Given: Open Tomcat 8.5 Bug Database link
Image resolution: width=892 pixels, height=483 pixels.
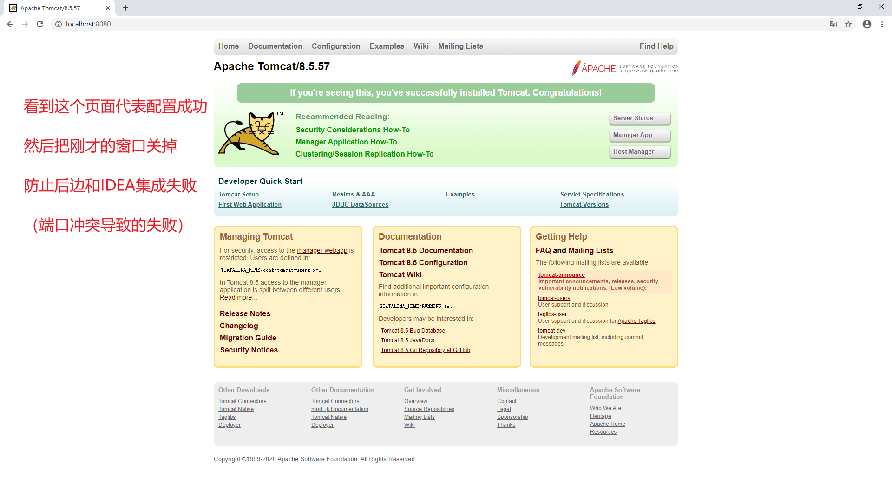Looking at the screenshot, I should pyautogui.click(x=413, y=331).
